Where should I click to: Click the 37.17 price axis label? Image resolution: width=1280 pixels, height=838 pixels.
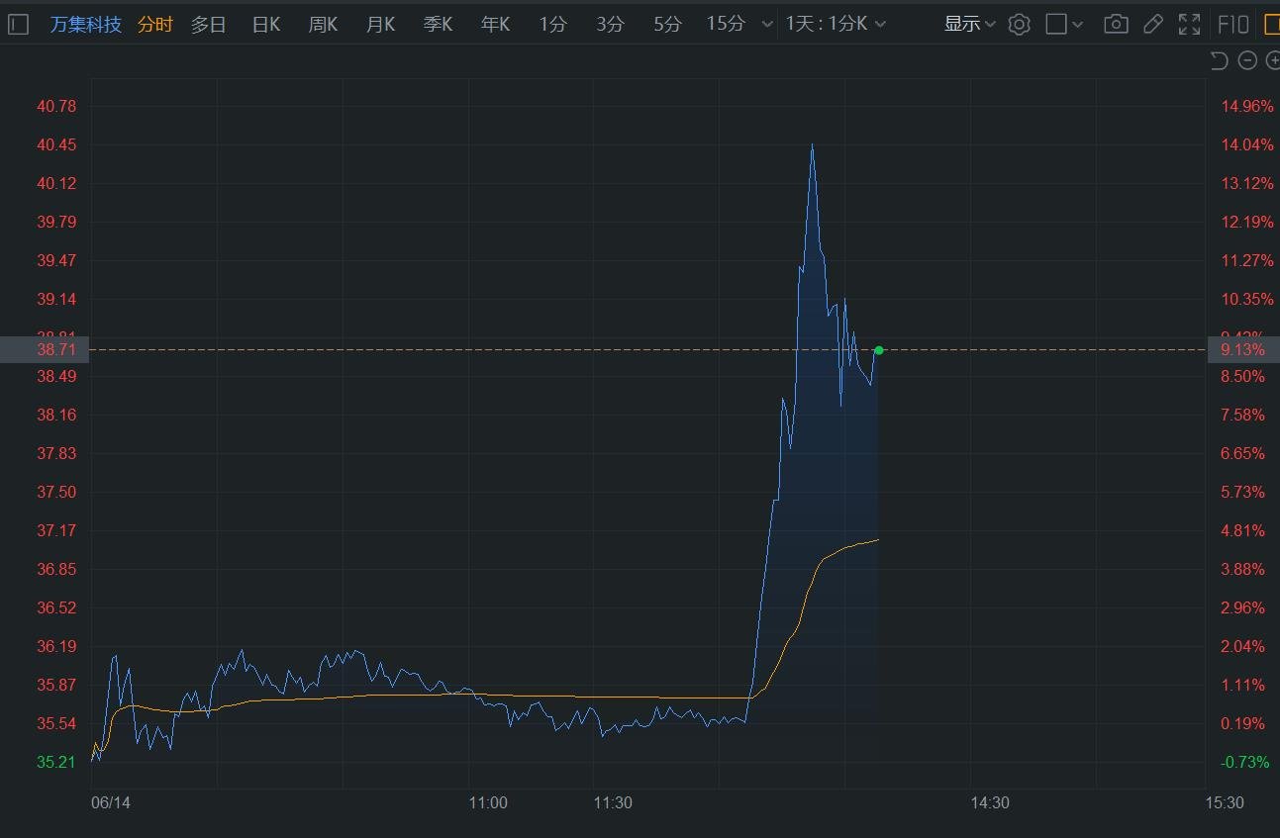56,530
